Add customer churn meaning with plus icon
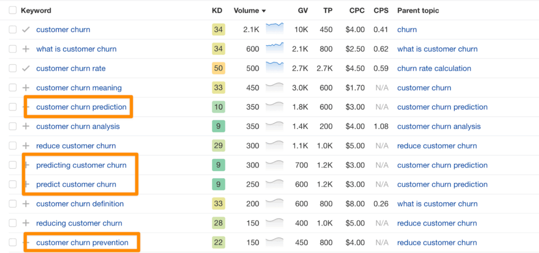Image resolution: width=539 pixels, height=253 pixels. coord(26,88)
